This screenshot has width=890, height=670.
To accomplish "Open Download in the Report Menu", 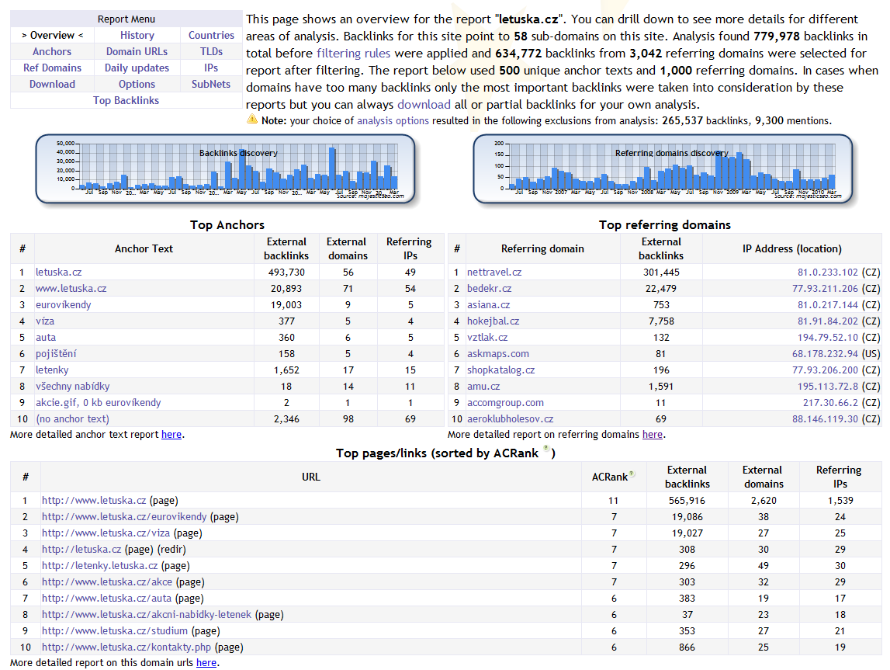I will (x=52, y=84).
